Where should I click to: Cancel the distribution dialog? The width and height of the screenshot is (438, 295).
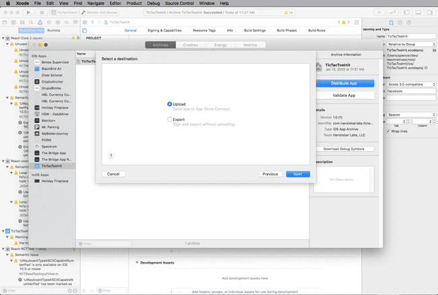click(x=113, y=174)
